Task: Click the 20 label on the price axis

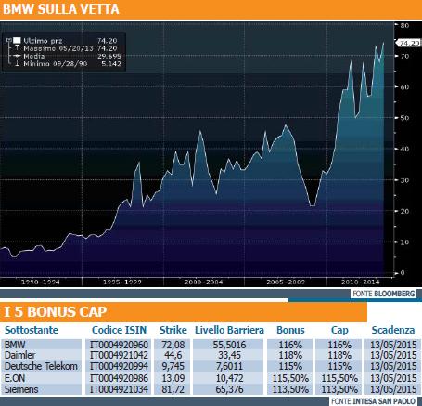Action: click(x=404, y=211)
